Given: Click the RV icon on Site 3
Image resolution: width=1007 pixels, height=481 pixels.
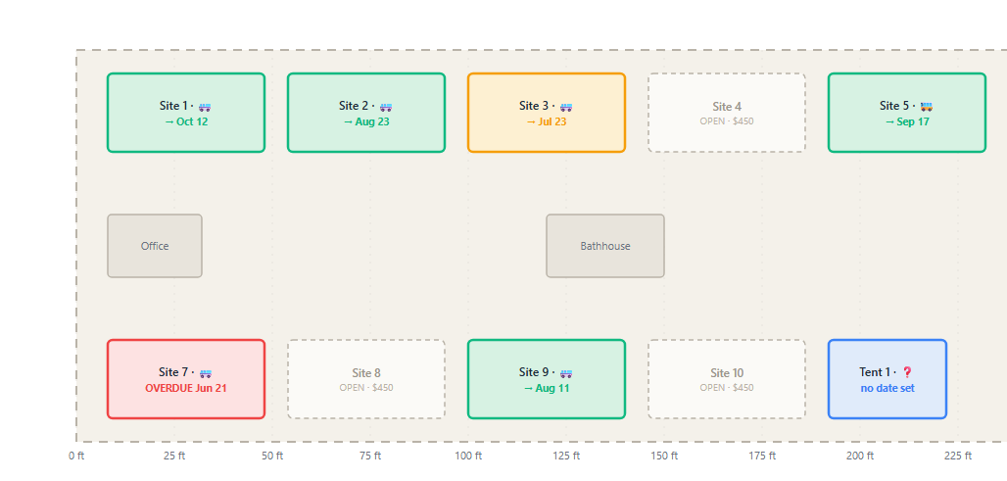Looking at the screenshot, I should coord(566,107).
